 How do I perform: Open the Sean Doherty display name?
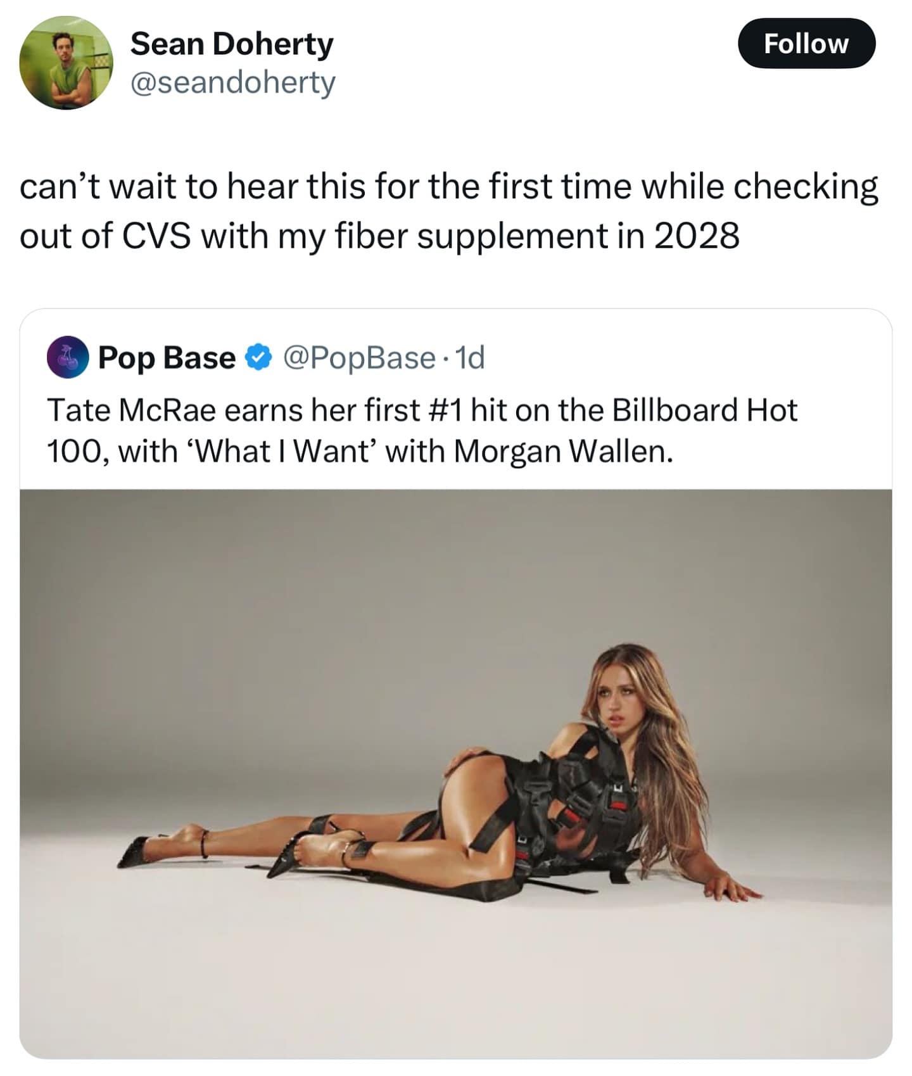[x=232, y=44]
